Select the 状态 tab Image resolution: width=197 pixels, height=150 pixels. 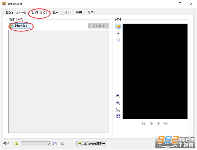click(67, 13)
